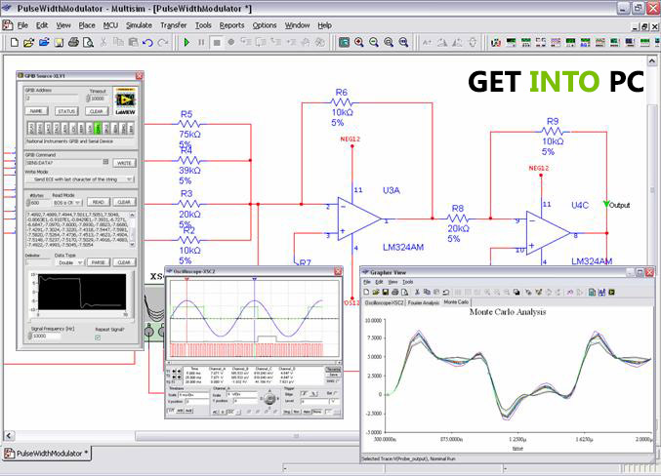661x476 pixels.
Task: Zoom in on the schematic
Action: 358,42
